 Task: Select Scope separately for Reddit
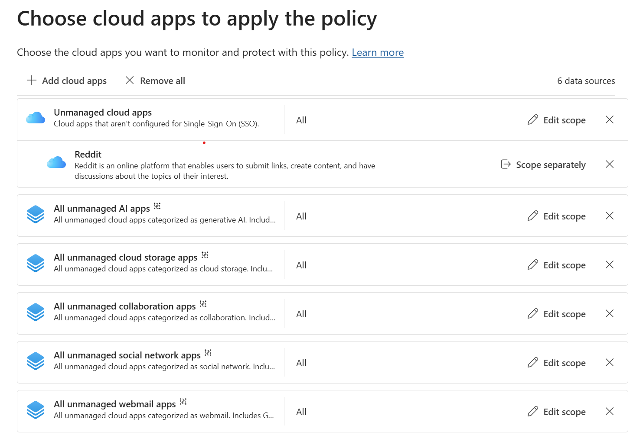click(x=543, y=164)
